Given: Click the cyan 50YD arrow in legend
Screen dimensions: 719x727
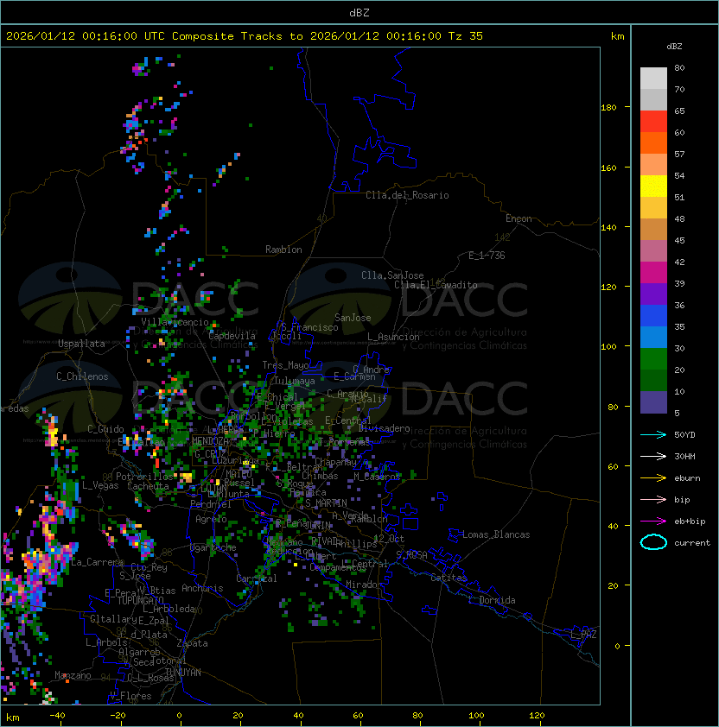Looking at the screenshot, I should click(x=653, y=434).
